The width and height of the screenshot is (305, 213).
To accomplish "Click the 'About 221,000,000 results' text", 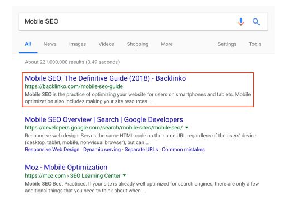I will pos(72,62).
